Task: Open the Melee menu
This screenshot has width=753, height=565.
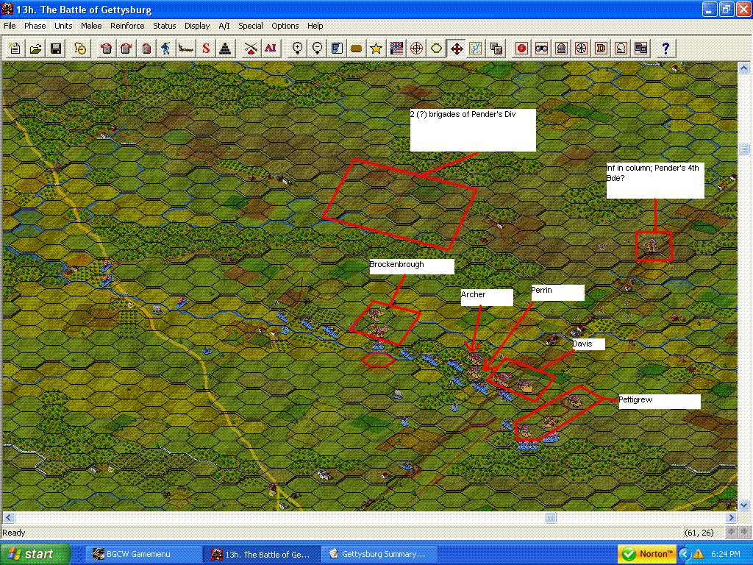Action: (x=91, y=26)
